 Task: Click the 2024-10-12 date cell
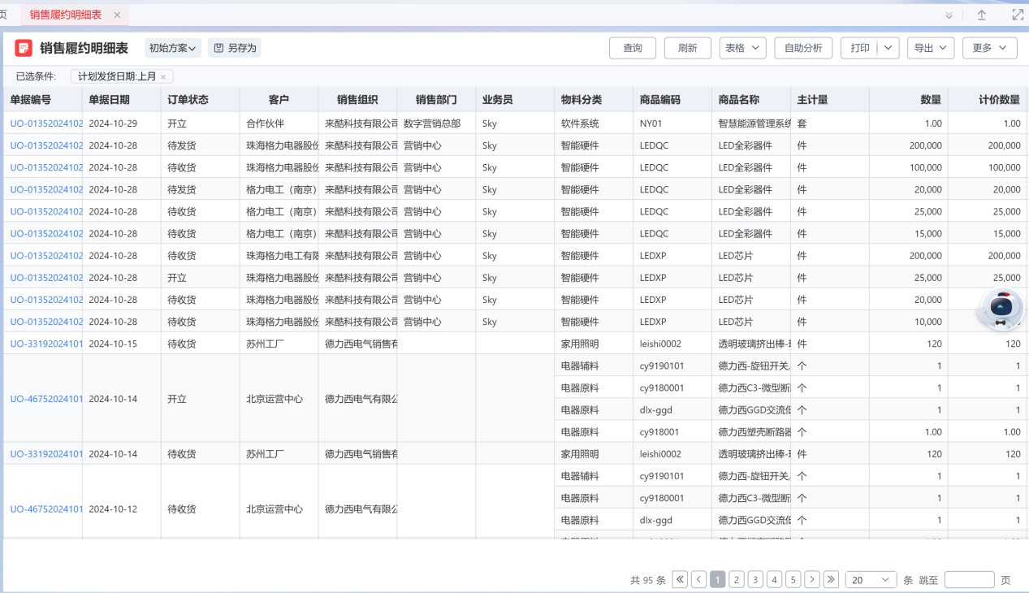(x=121, y=509)
